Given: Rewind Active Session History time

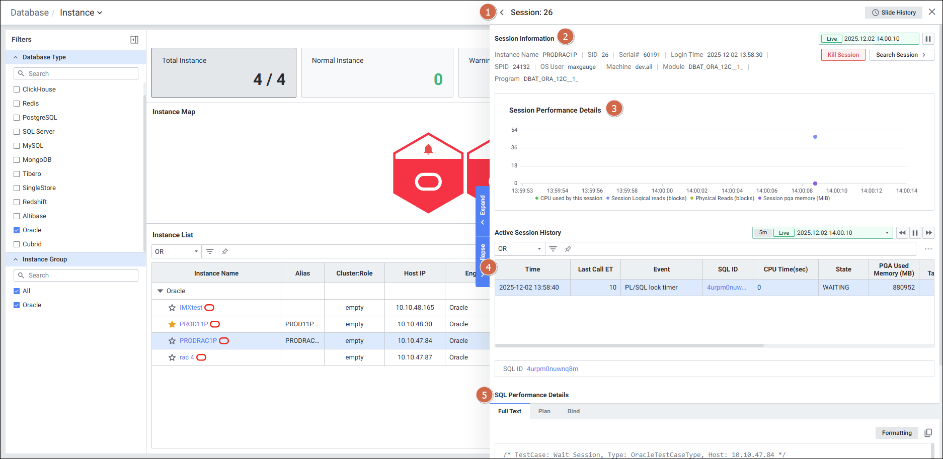Looking at the screenshot, I should [x=902, y=233].
